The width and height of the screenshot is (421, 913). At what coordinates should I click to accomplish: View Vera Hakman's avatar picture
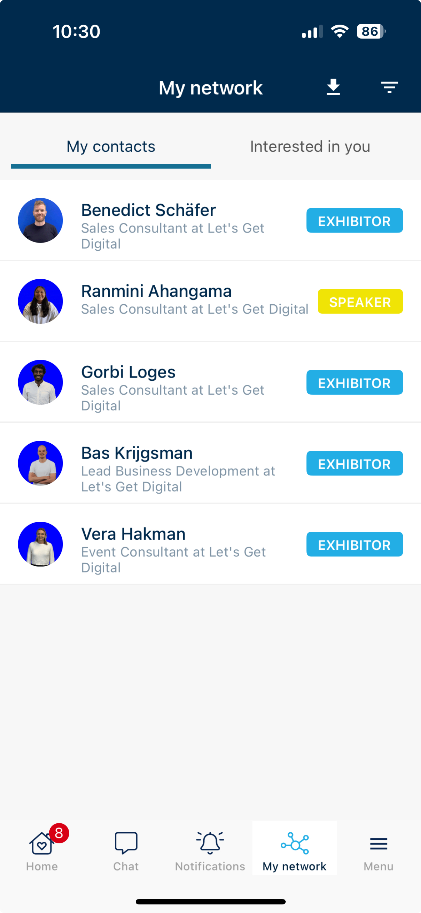tap(40, 544)
